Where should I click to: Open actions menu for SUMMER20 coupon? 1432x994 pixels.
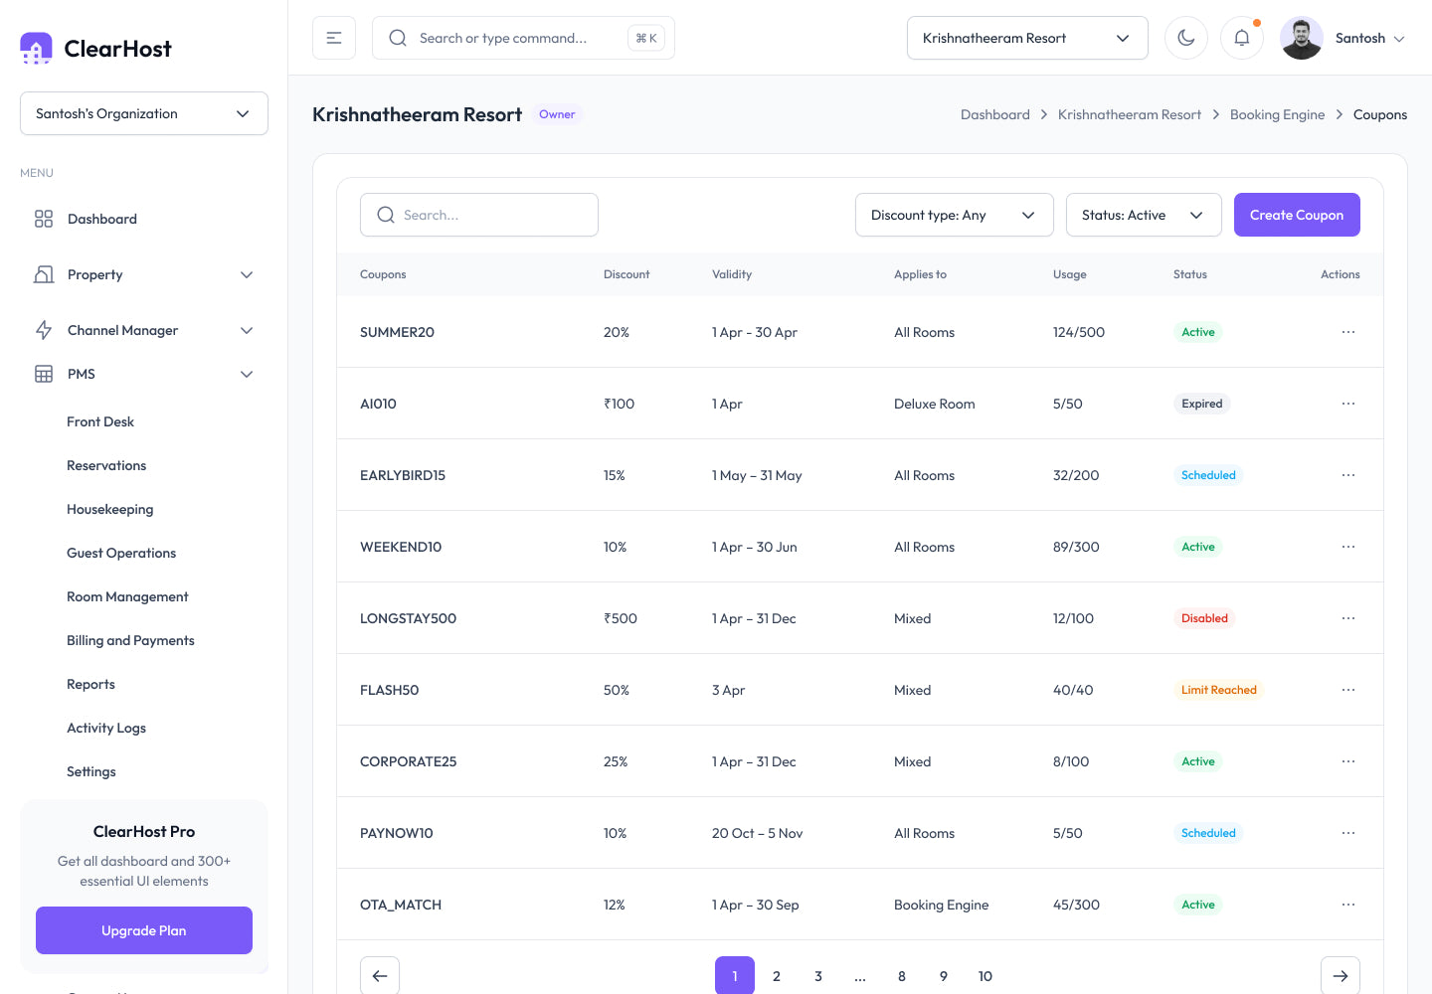pos(1347,332)
